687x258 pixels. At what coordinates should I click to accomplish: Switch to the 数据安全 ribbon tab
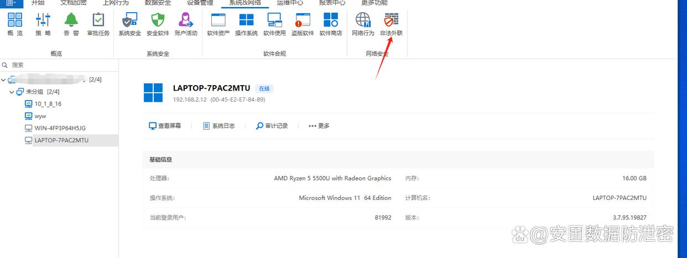tap(158, 3)
